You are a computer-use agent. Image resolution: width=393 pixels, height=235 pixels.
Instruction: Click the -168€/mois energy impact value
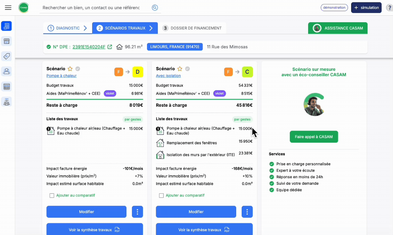[x=242, y=169]
